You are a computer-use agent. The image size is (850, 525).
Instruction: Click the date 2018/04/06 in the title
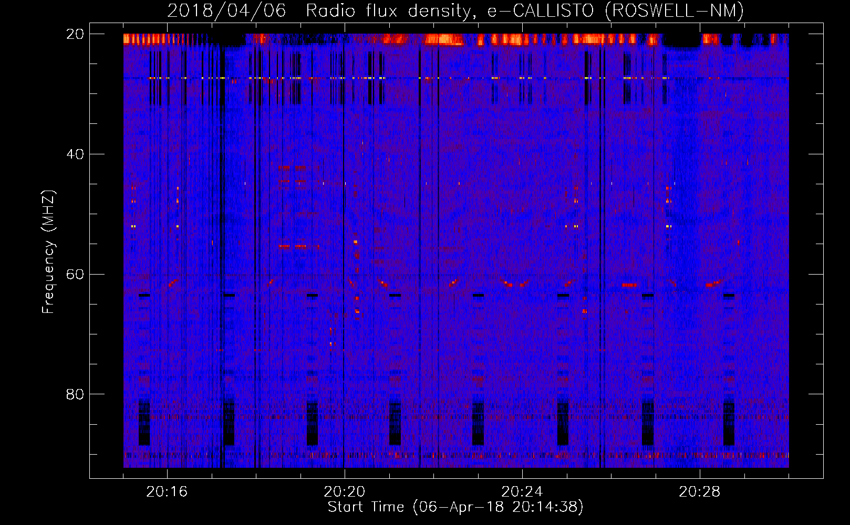[226, 11]
